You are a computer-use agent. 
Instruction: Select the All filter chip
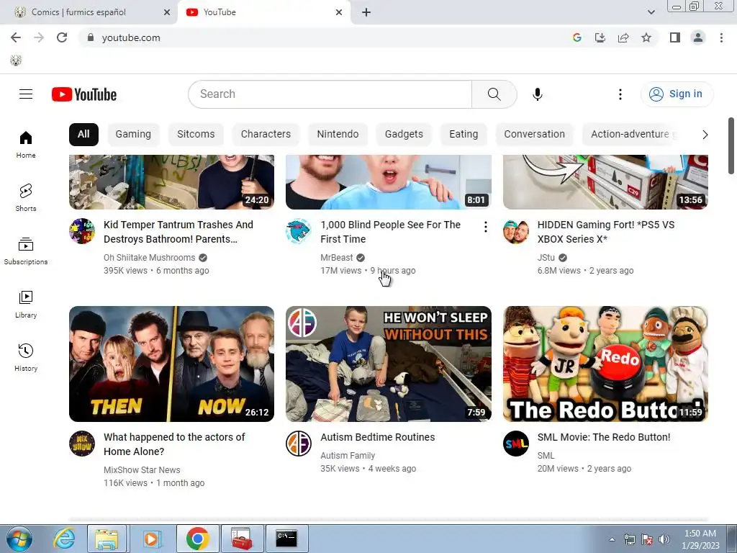(83, 135)
